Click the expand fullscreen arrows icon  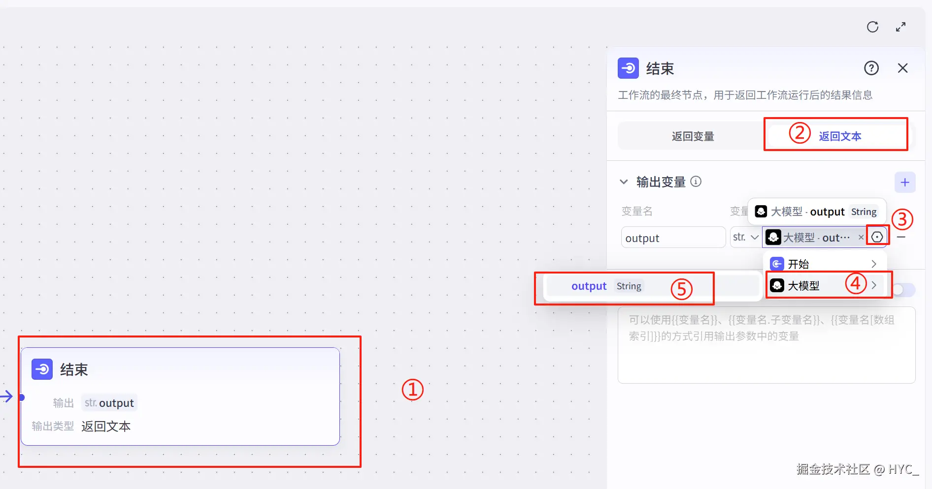pos(900,27)
